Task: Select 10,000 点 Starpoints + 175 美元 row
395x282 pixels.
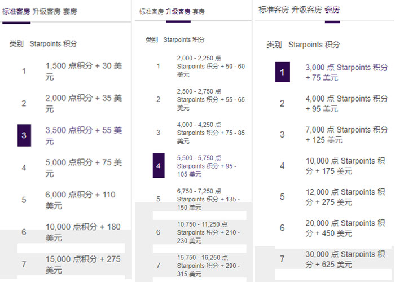Action: [346, 166]
